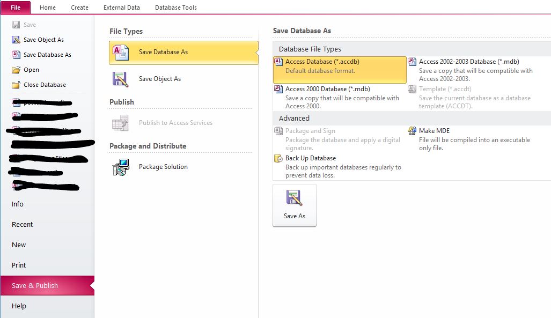Click the Save As button pencil-disk icon
The image size is (551, 318).
pyautogui.click(x=294, y=198)
